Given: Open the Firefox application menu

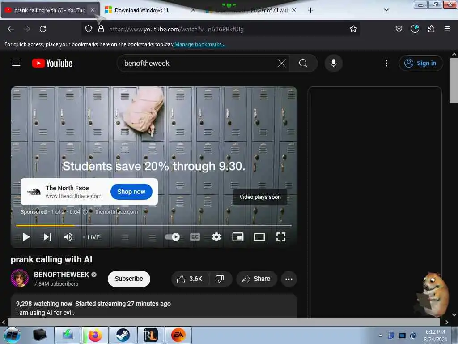Looking at the screenshot, I should pos(447,29).
